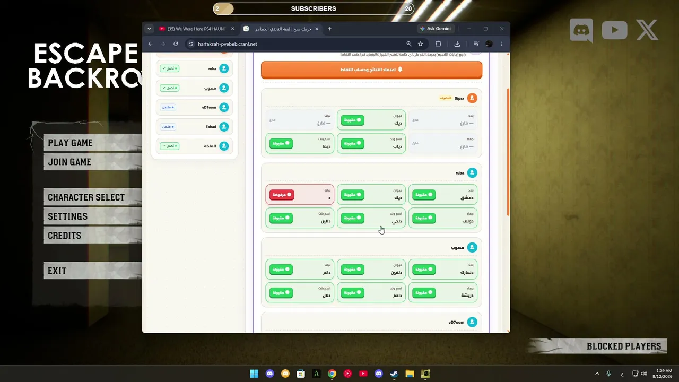Screen dimensions: 679x382
Task: Click Fahad's avatar in the players sidebar
Action: pos(224,127)
